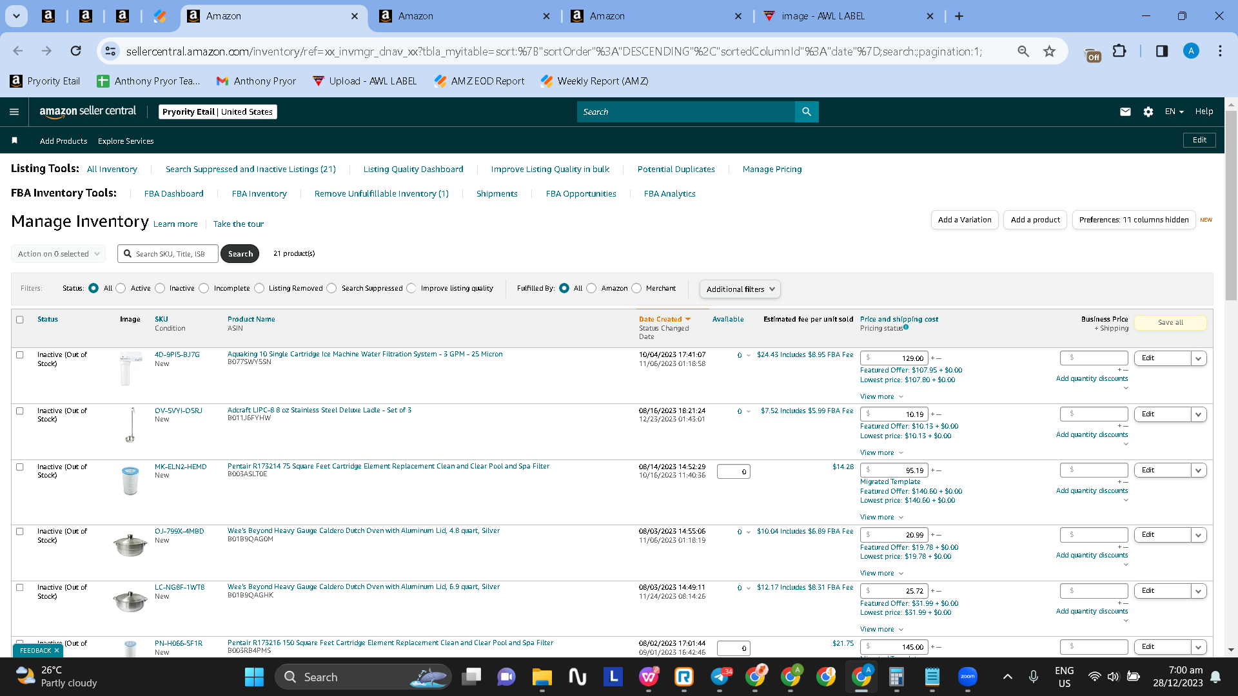Open the browser extensions puzzle icon
Screen dimensions: 1238x696
coord(1120,51)
